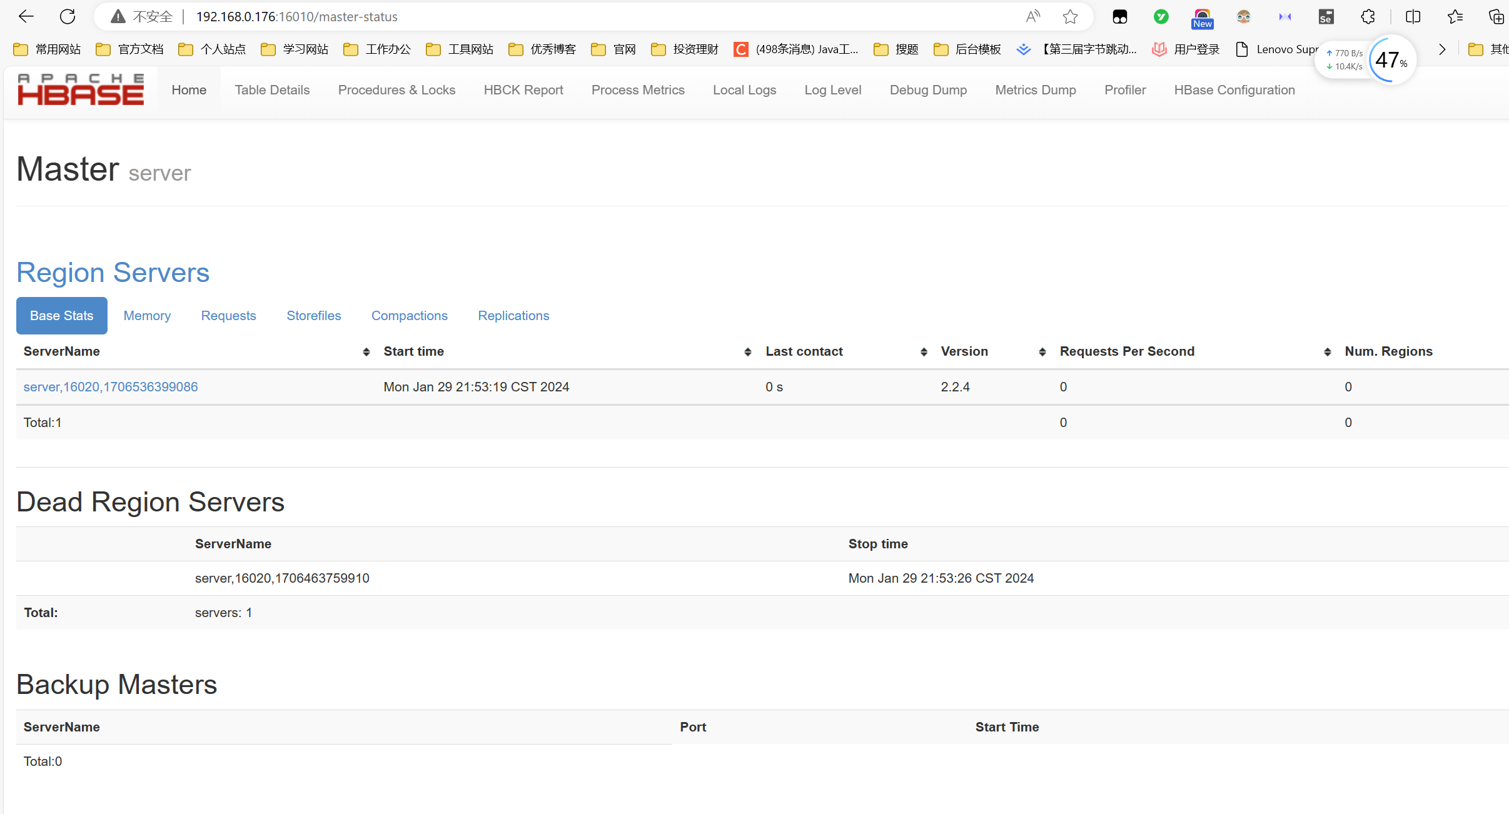
Task: Click the Region Servers heading link
Action: point(113,273)
